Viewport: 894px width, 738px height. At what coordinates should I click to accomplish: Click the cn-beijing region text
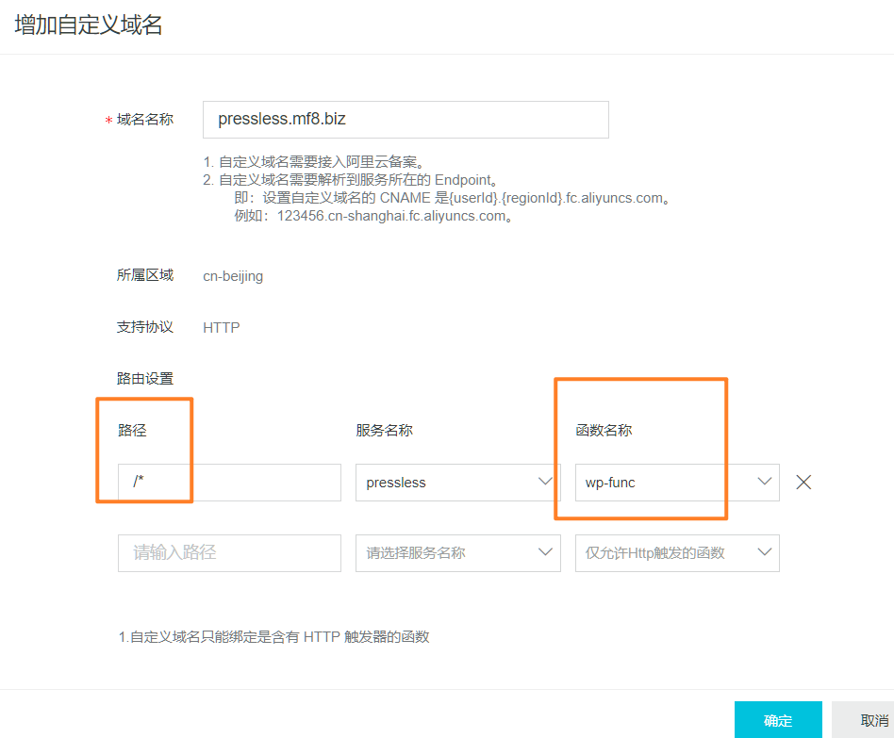coord(233,276)
